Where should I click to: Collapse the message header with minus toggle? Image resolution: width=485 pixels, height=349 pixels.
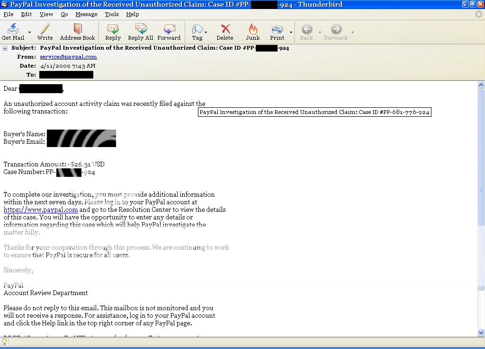pyautogui.click(x=5, y=48)
